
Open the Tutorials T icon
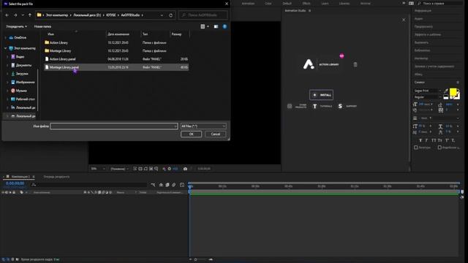314,106
